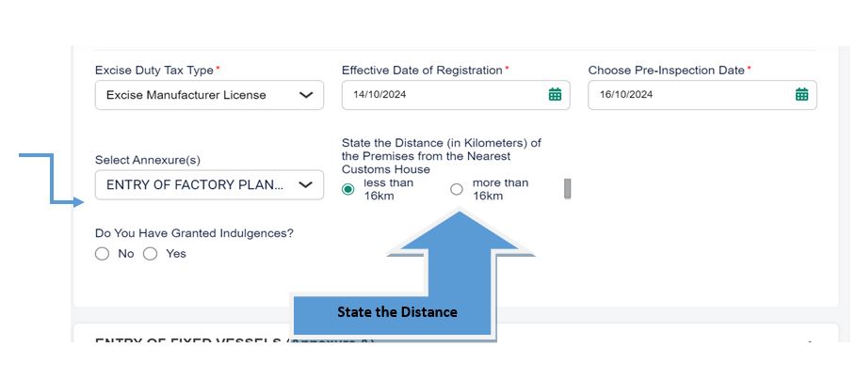Click the 14/10/2024 registration date field

(456, 95)
